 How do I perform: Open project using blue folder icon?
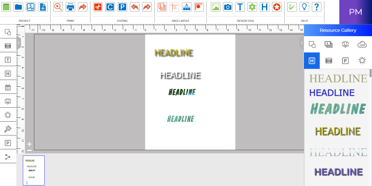pos(19,7)
